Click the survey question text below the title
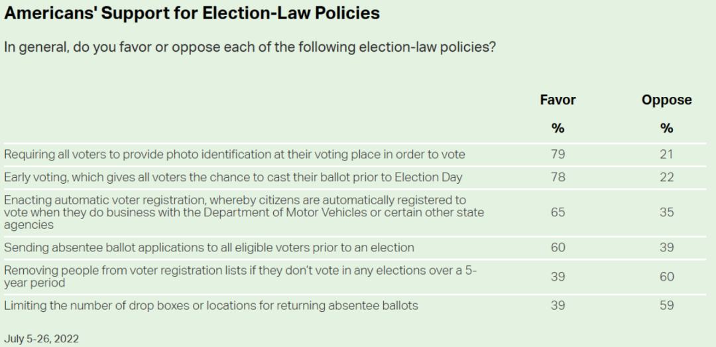 click(249, 48)
